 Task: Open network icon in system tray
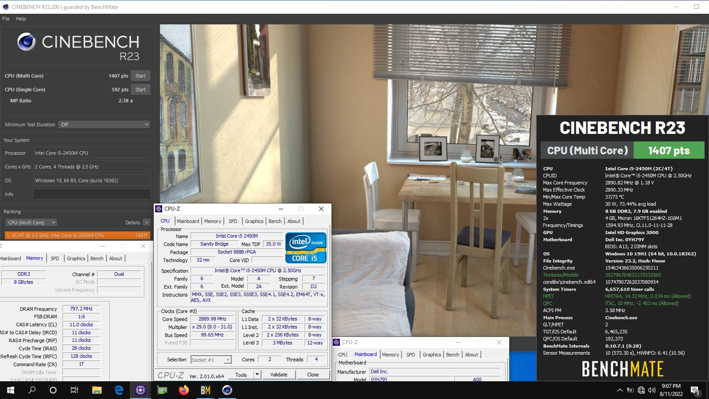click(x=641, y=390)
